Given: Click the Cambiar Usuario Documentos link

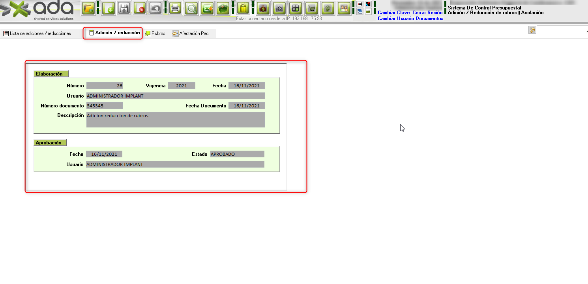Looking at the screenshot, I should tap(410, 18).
